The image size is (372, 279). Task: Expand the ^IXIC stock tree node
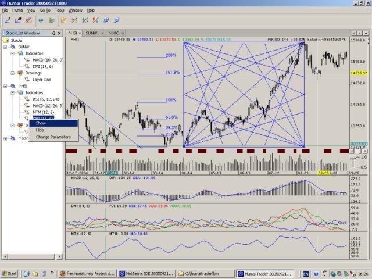pos(5,138)
